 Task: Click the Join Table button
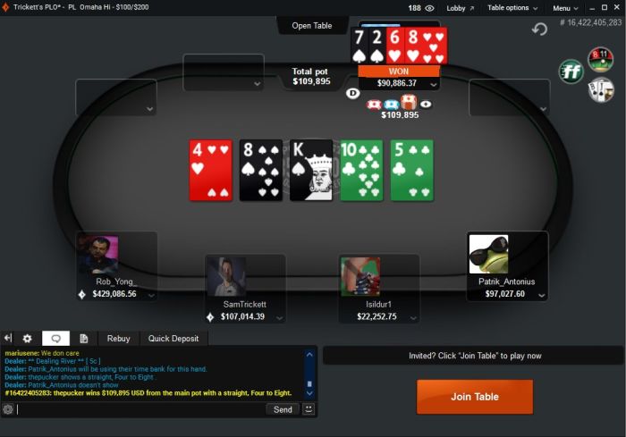click(x=475, y=397)
